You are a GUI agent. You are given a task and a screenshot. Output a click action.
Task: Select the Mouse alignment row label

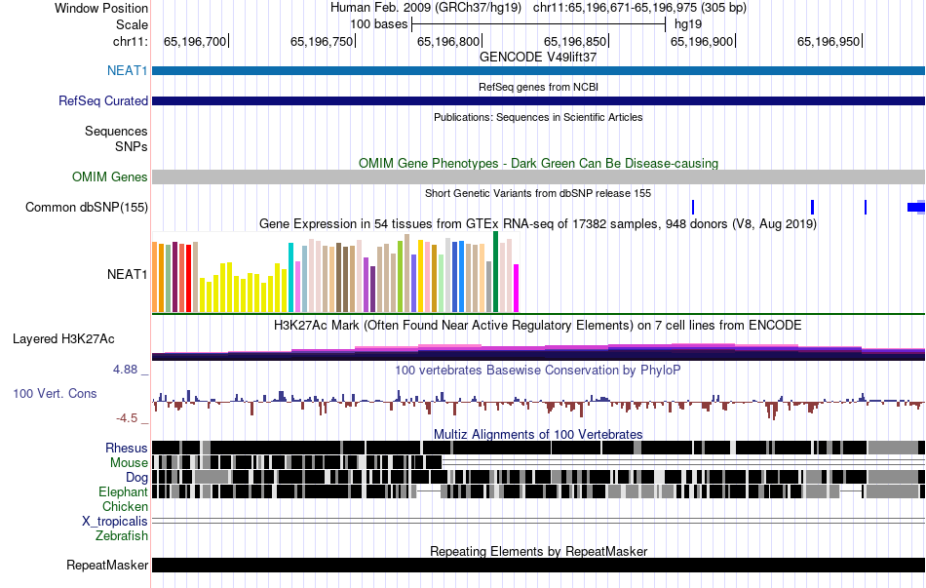pos(129,463)
